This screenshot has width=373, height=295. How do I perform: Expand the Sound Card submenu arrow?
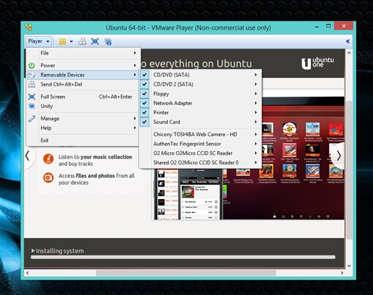[x=256, y=122]
